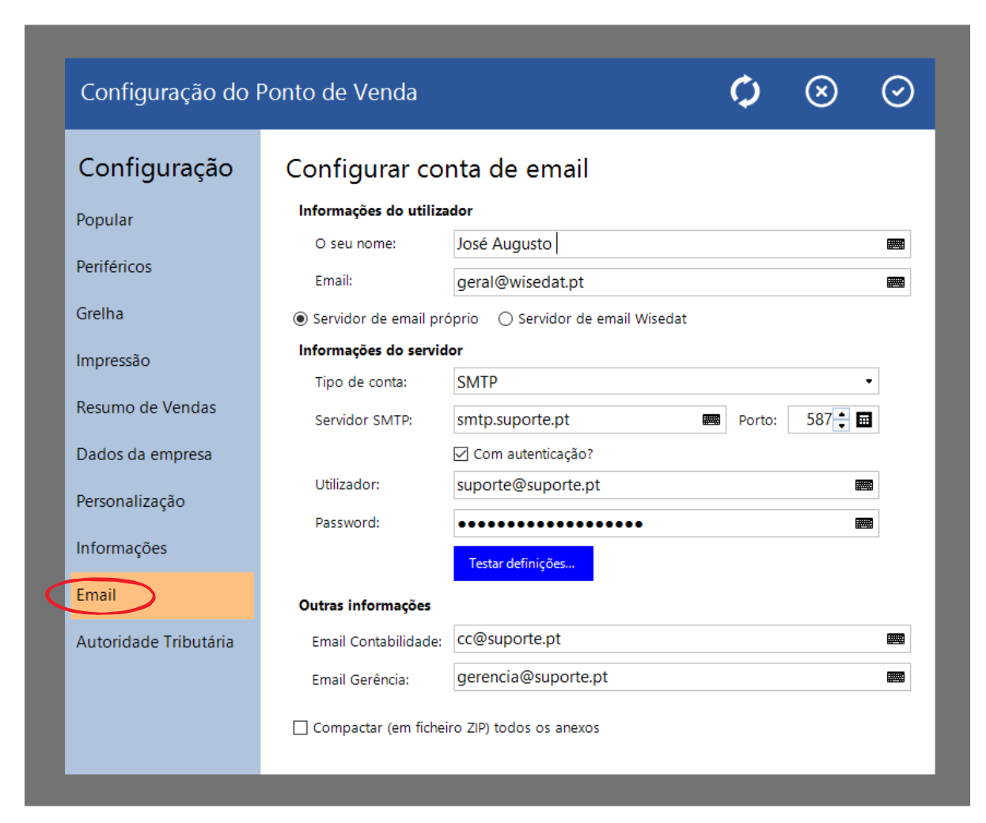This screenshot has height=823, width=986.
Task: Enable Compactar todos os anexos checkbox
Action: click(301, 727)
